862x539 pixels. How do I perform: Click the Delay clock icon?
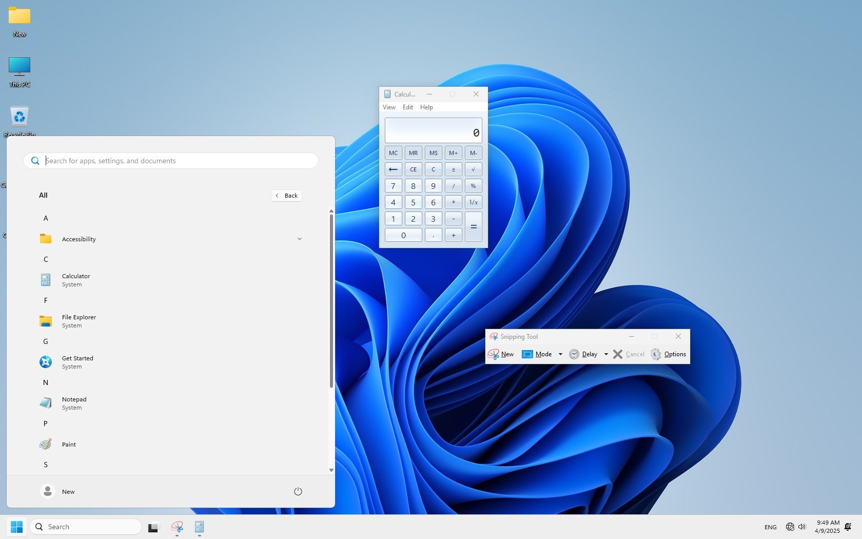[574, 354]
